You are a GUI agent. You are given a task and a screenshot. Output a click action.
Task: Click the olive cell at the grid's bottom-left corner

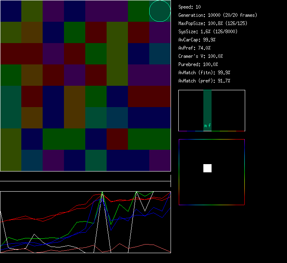click(11, 160)
